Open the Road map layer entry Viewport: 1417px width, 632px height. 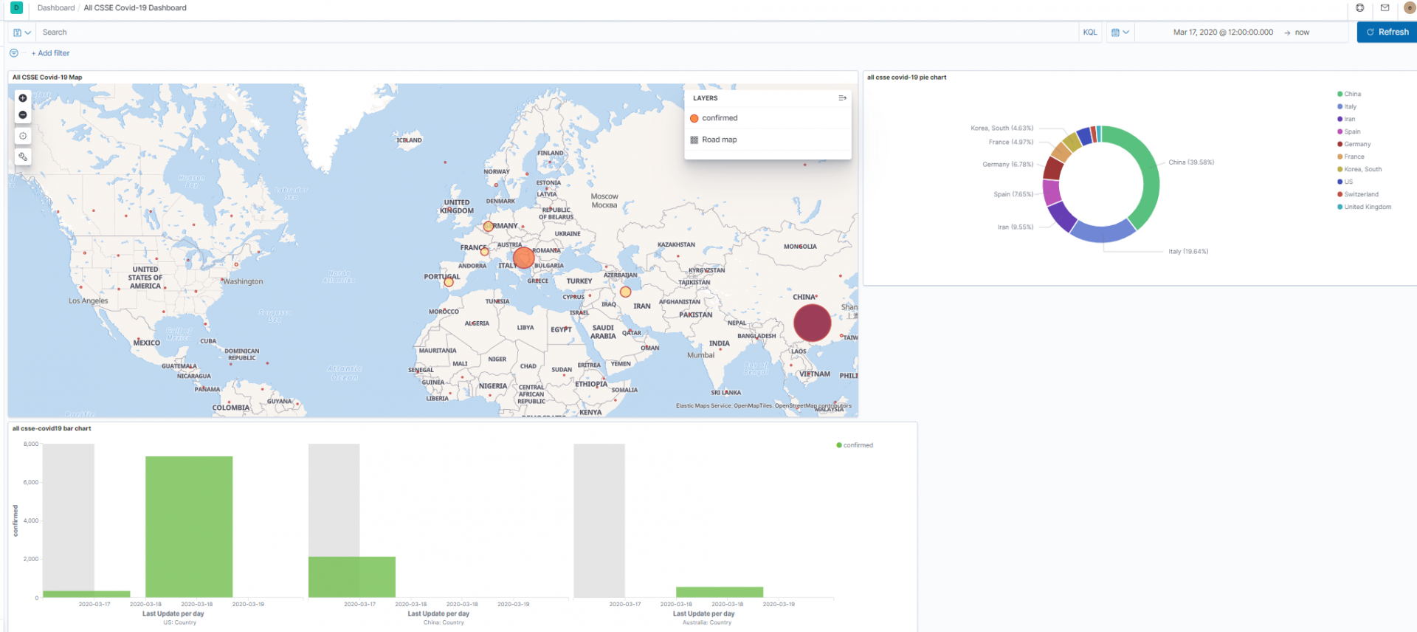tap(719, 140)
